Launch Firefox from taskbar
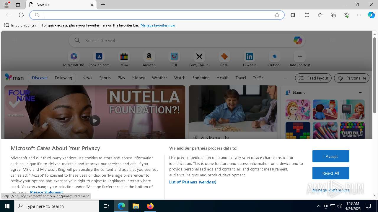 [x=150, y=206]
